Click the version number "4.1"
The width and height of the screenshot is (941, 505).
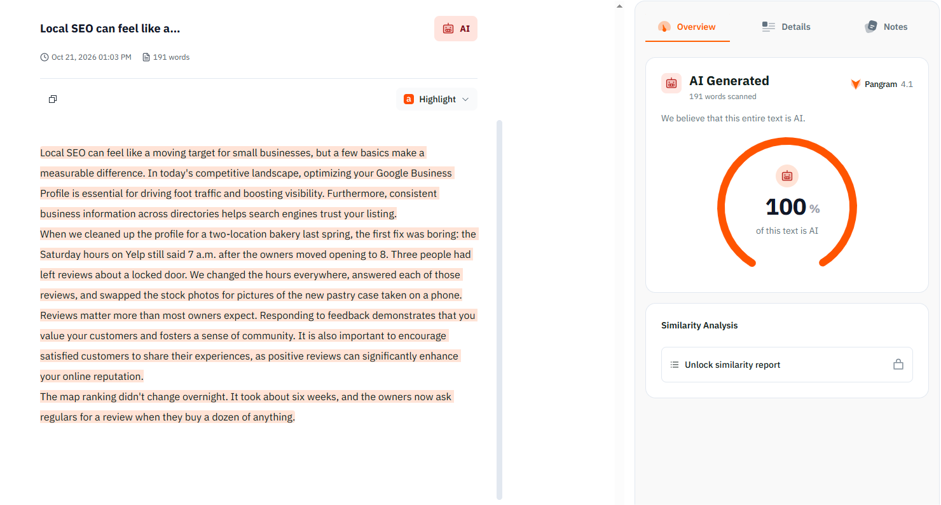pos(907,84)
